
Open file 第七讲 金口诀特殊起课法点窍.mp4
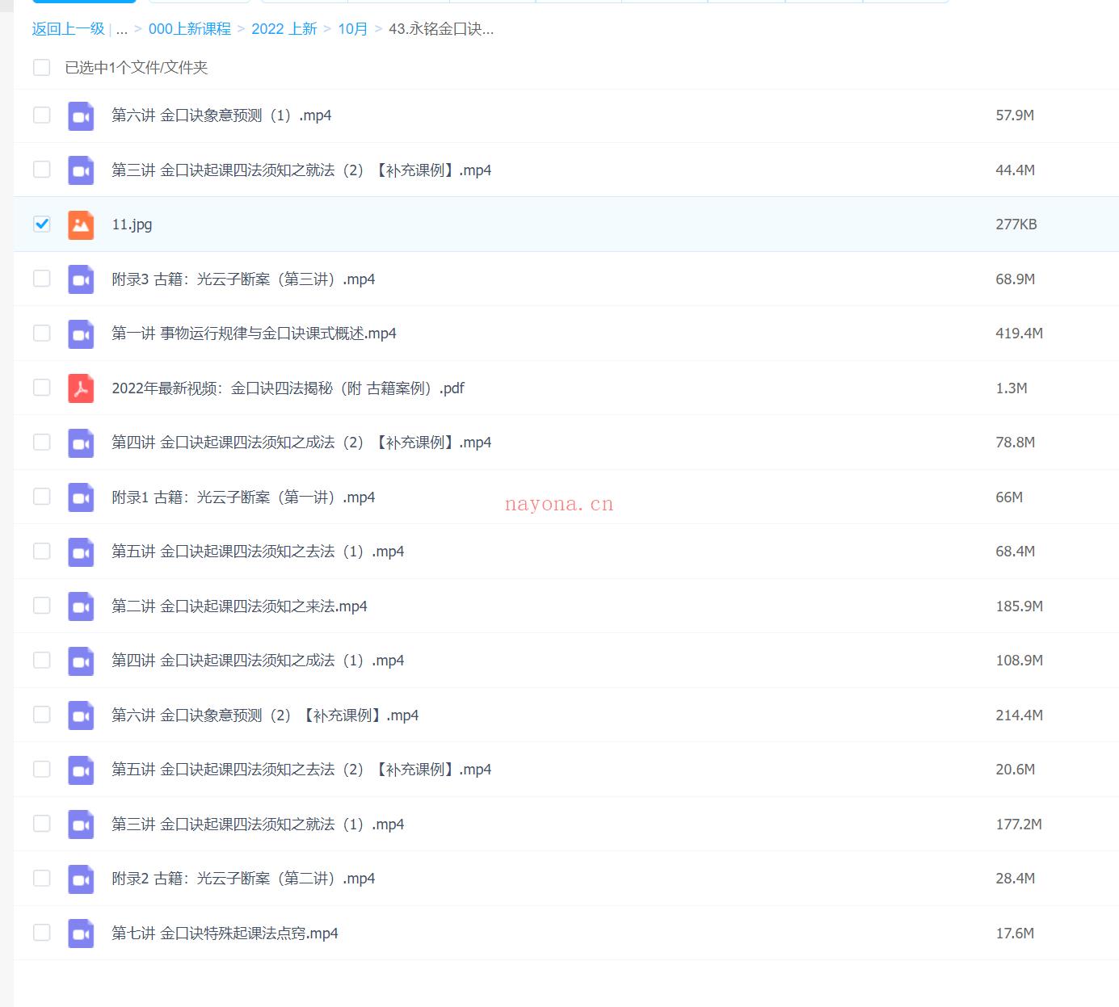(225, 934)
